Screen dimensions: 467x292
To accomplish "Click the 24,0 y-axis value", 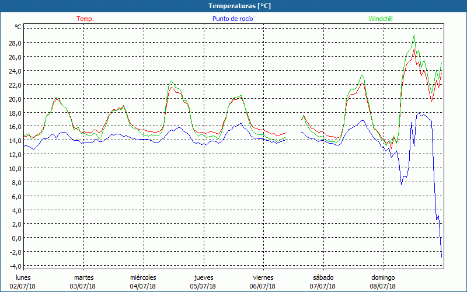I will coord(15,71).
